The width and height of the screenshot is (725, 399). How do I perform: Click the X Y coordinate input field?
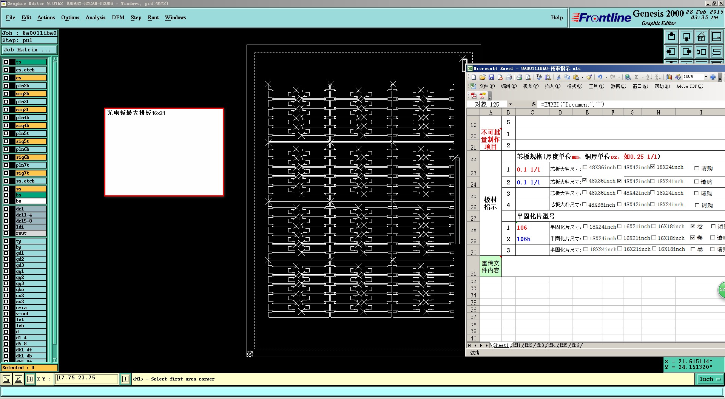86,378
